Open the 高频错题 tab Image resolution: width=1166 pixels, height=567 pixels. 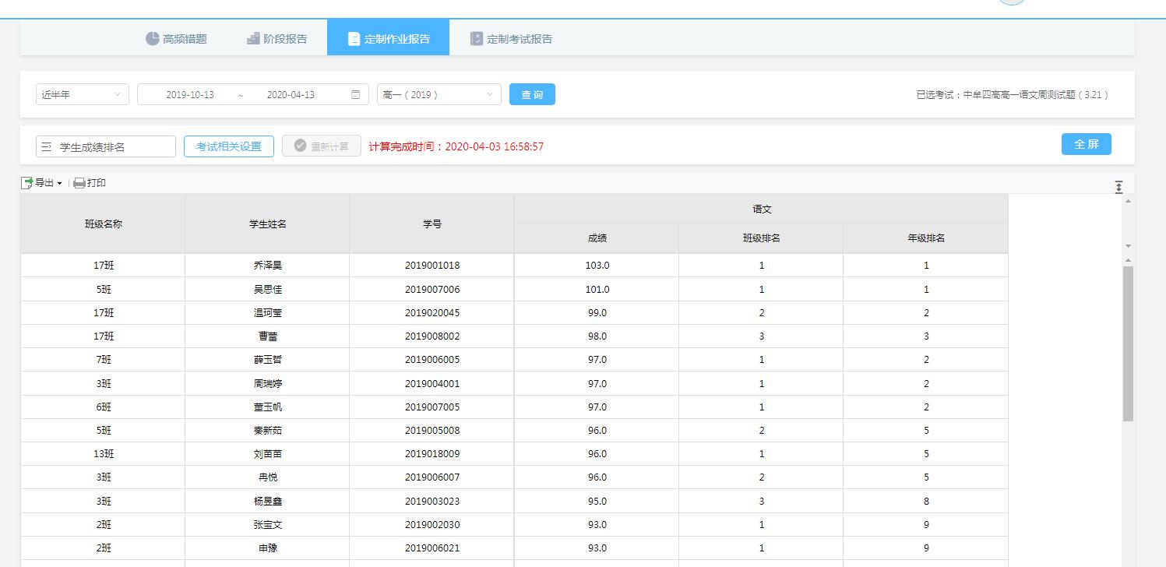point(176,39)
